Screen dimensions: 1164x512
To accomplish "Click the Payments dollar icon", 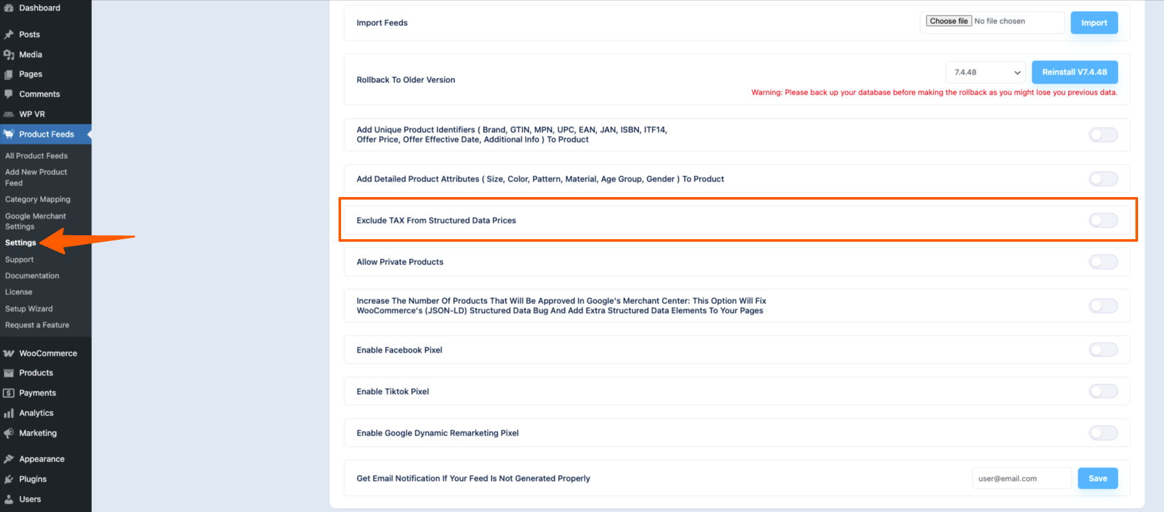I will [x=8, y=393].
